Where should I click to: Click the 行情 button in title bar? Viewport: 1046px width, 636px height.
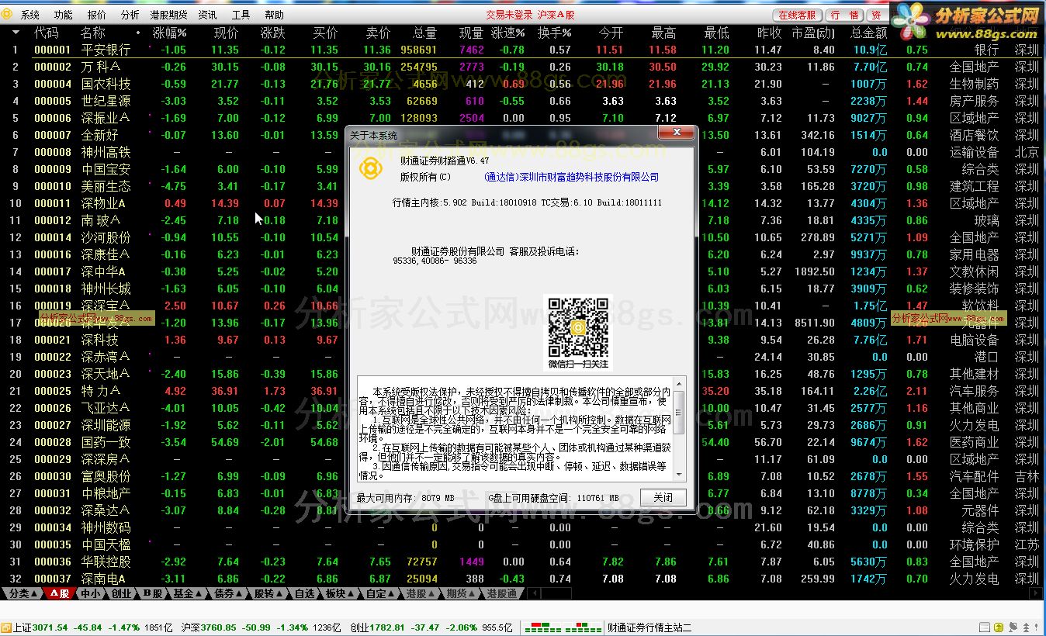(845, 15)
